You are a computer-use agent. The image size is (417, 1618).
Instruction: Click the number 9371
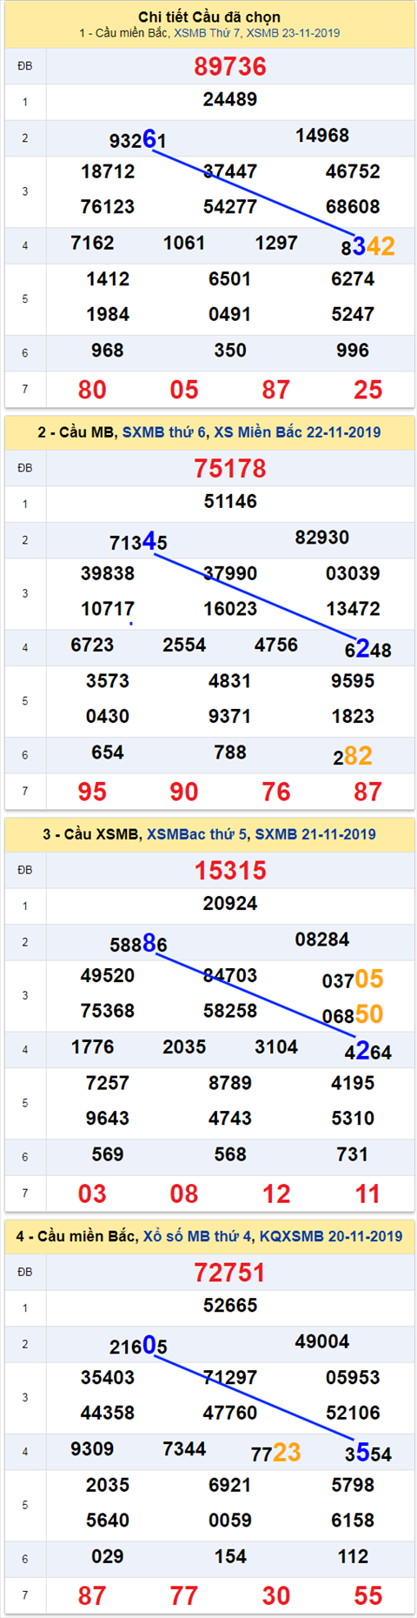coord(230,717)
